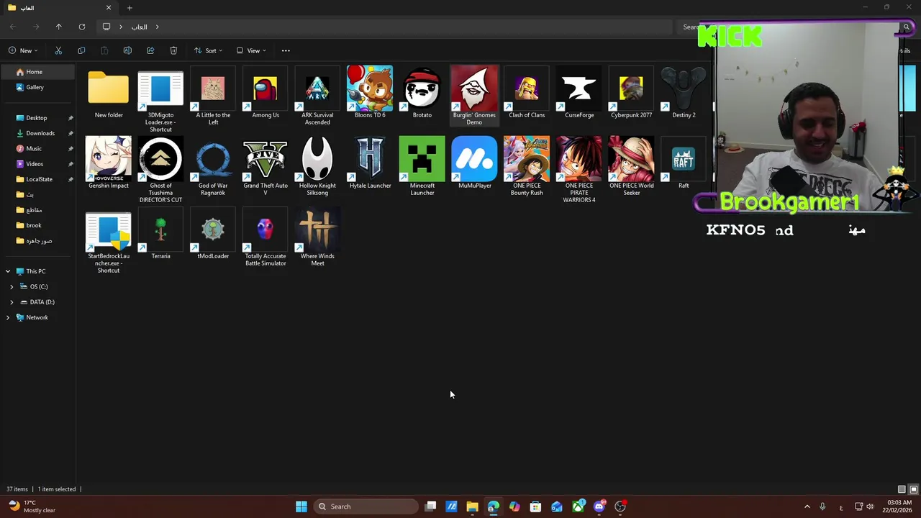The height and width of the screenshot is (518, 921).
Task: Select Grand Theft Auto V icon
Action: 266,166
